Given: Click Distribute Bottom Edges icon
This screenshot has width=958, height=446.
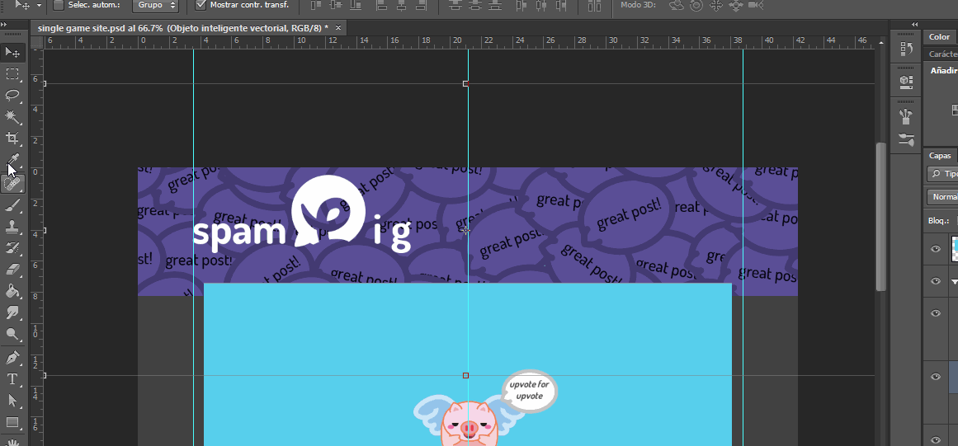Looking at the screenshot, I should pos(495,6).
